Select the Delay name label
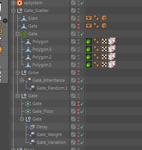 click(x=42, y=127)
